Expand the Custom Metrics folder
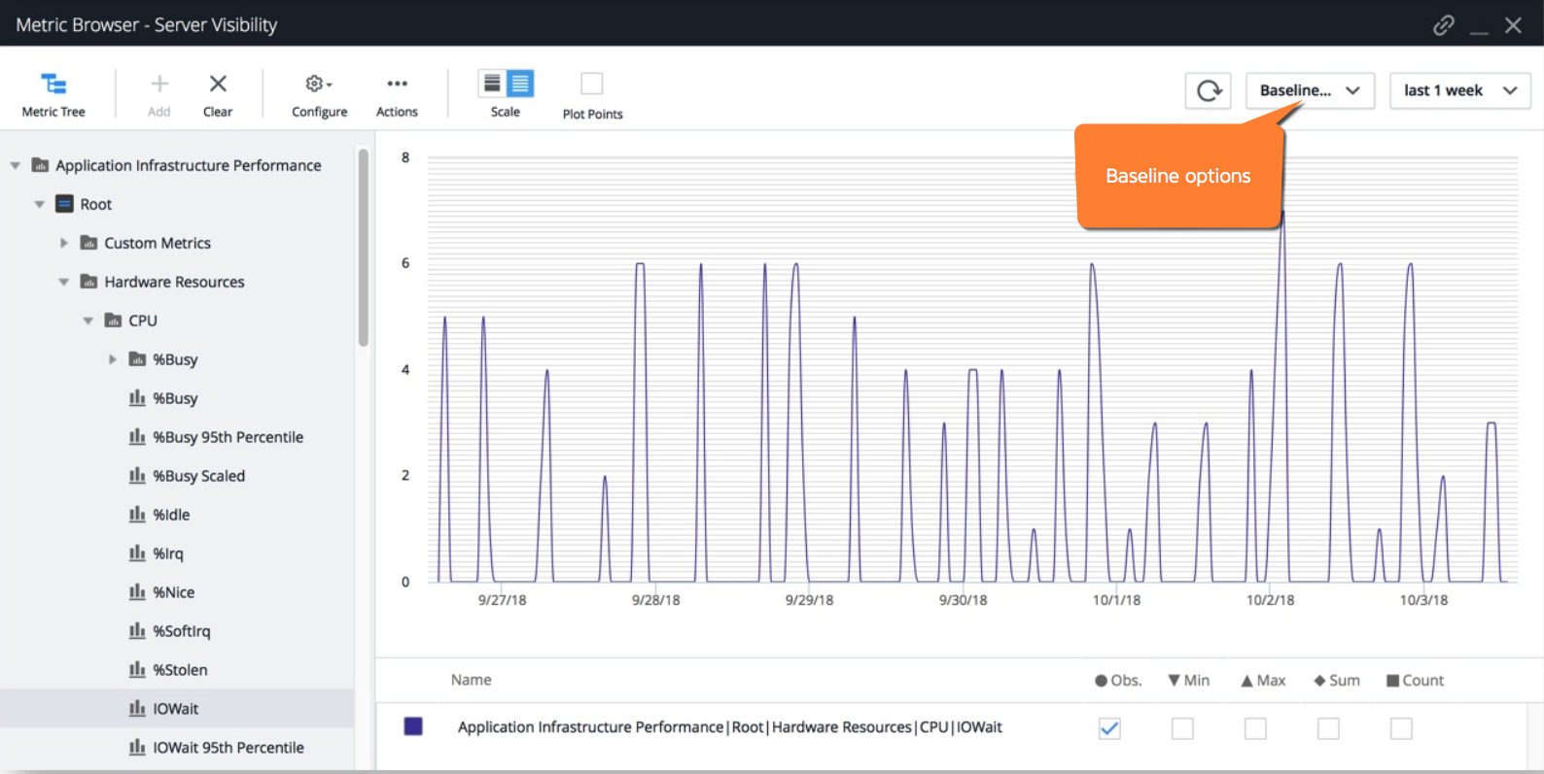 (x=64, y=243)
